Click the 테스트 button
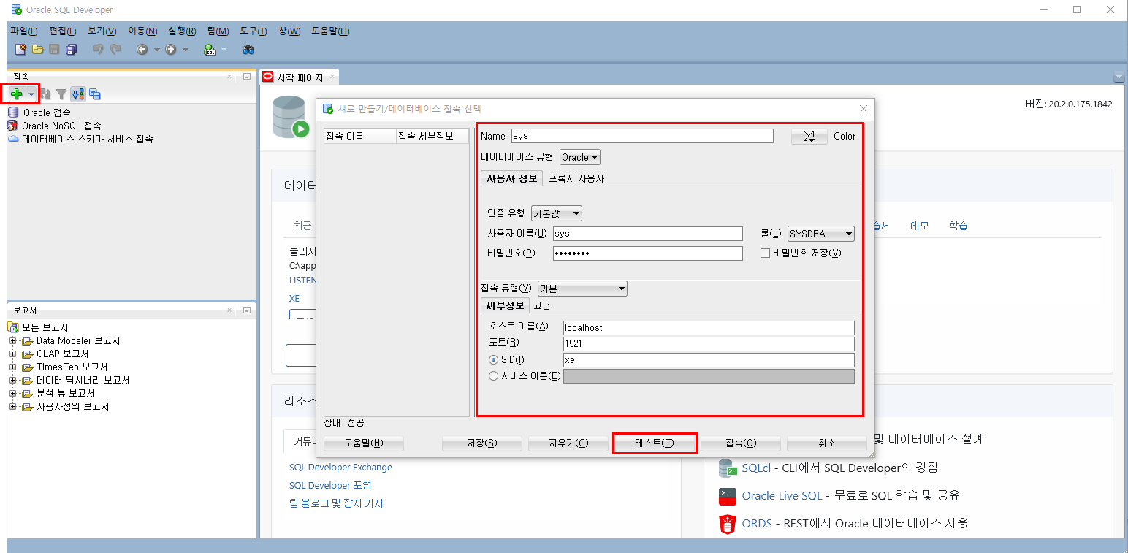 (655, 443)
